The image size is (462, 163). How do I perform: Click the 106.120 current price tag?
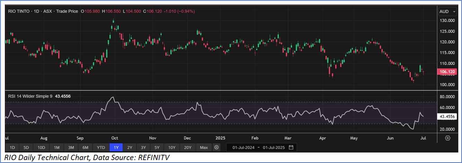(447, 72)
